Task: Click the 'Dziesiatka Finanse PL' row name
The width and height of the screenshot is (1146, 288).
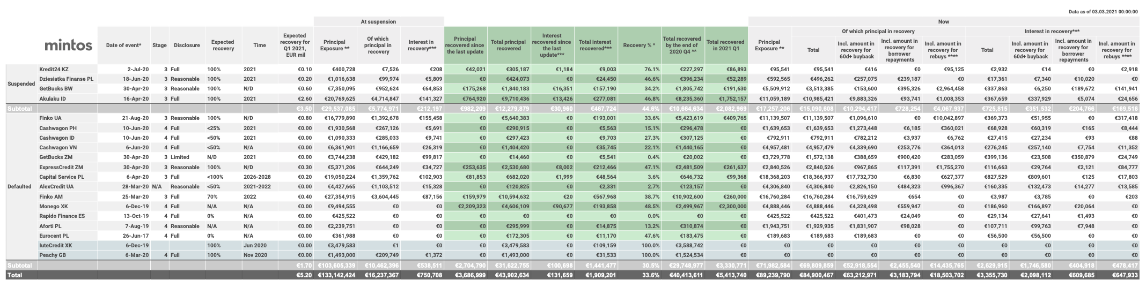Action: tap(66, 79)
